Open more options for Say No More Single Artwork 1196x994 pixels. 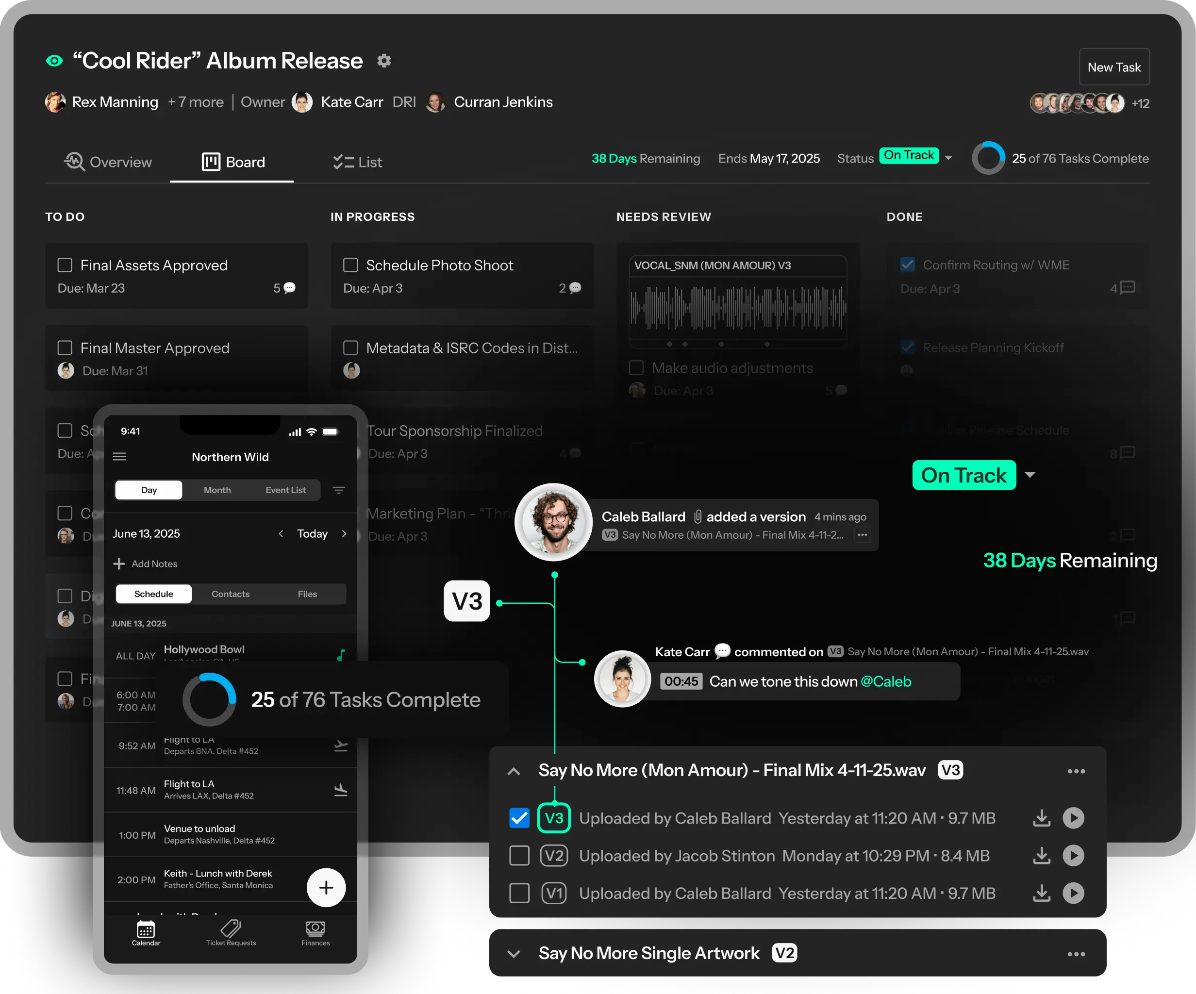click(1076, 954)
